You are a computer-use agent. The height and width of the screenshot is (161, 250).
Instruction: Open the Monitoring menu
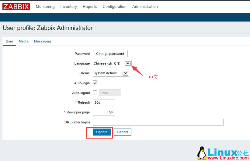coord(45,6)
